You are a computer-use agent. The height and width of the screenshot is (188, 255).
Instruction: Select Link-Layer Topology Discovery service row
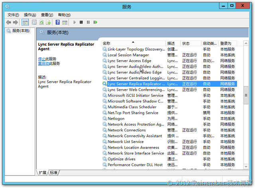[x=169, y=49]
